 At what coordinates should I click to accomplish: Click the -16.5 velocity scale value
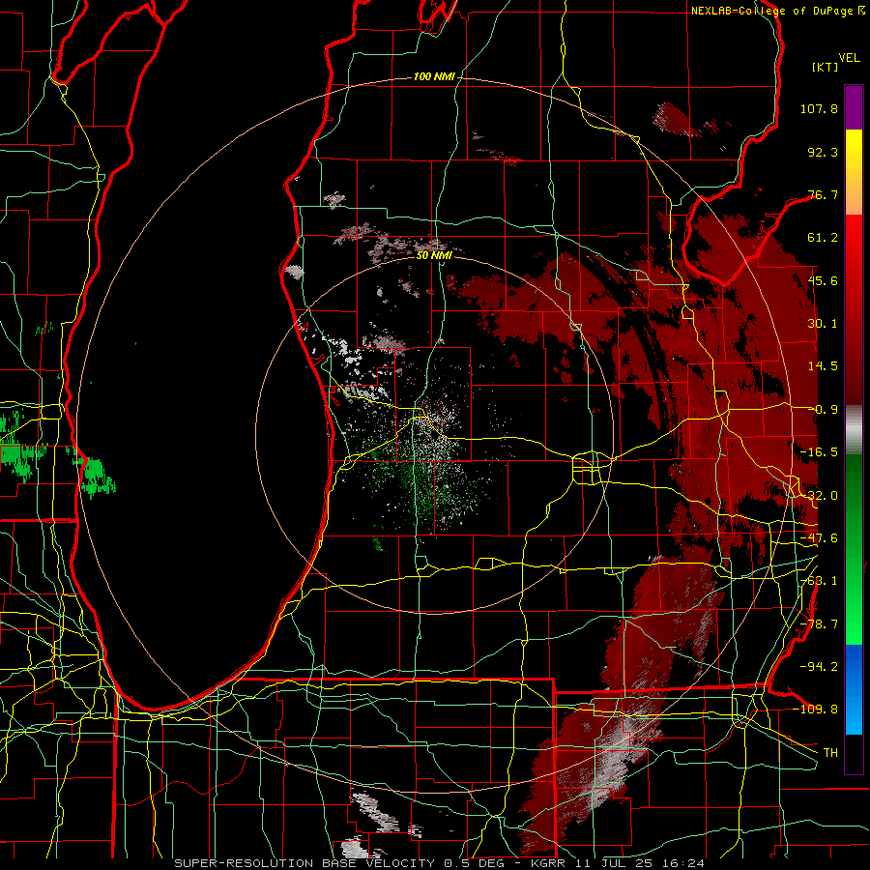tap(819, 452)
